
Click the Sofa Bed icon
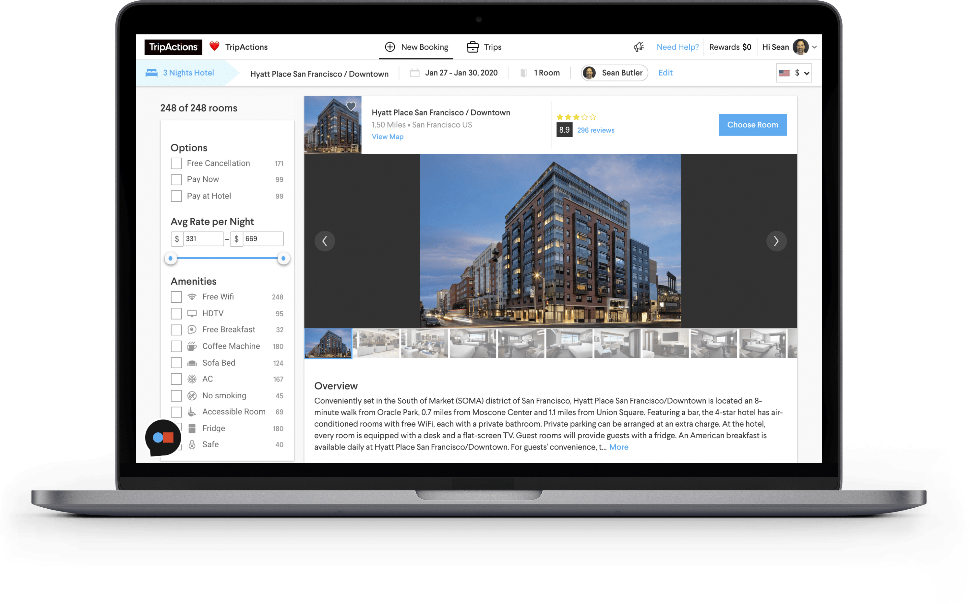[193, 364]
